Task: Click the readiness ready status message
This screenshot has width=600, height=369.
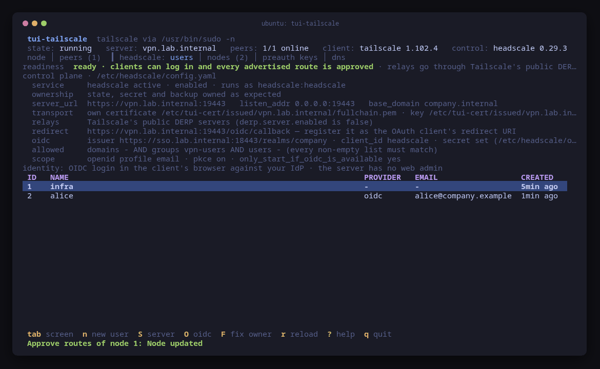Action: click(x=223, y=67)
